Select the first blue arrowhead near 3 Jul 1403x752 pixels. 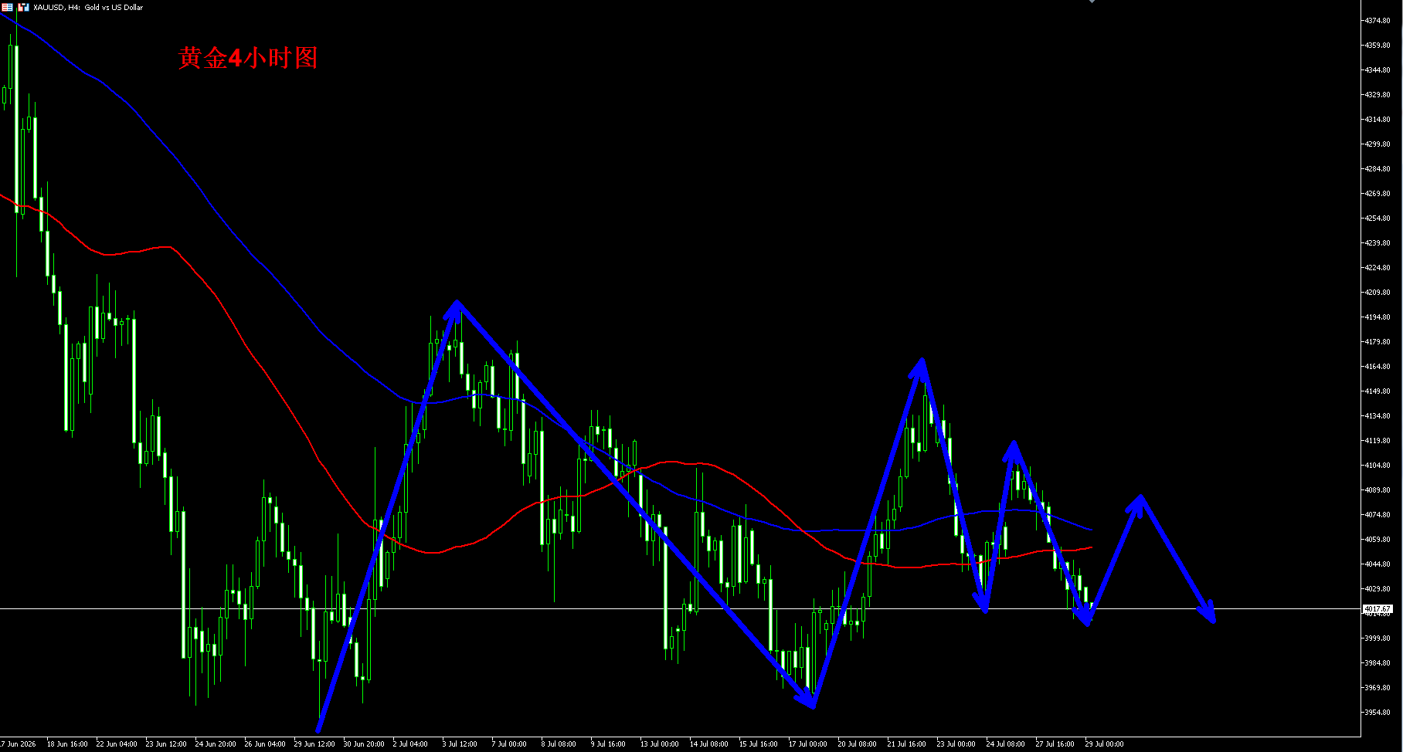point(457,309)
